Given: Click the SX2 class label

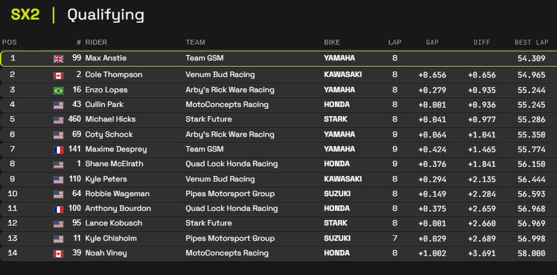Looking at the screenshot, I should (25, 15).
